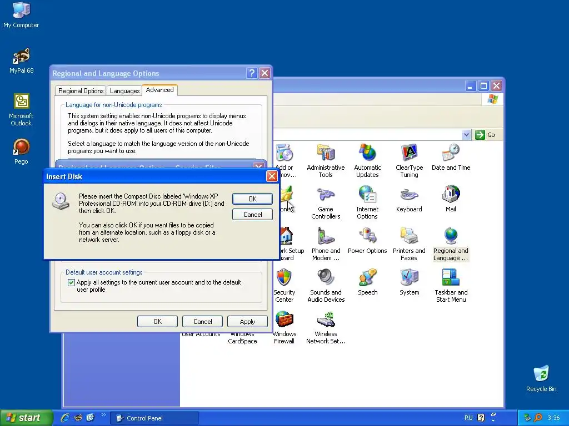Click Cancel in Regional and Language Options

tap(202, 321)
